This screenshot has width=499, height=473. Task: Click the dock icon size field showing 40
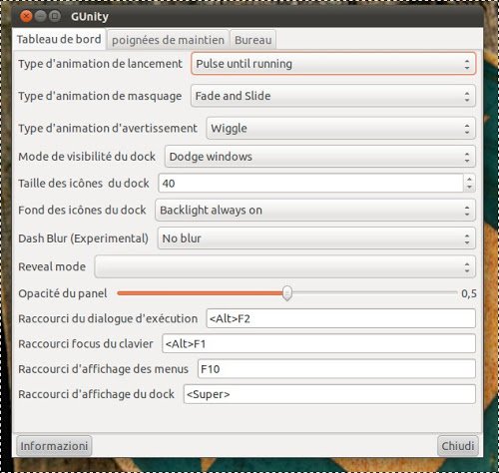pyautogui.click(x=310, y=184)
